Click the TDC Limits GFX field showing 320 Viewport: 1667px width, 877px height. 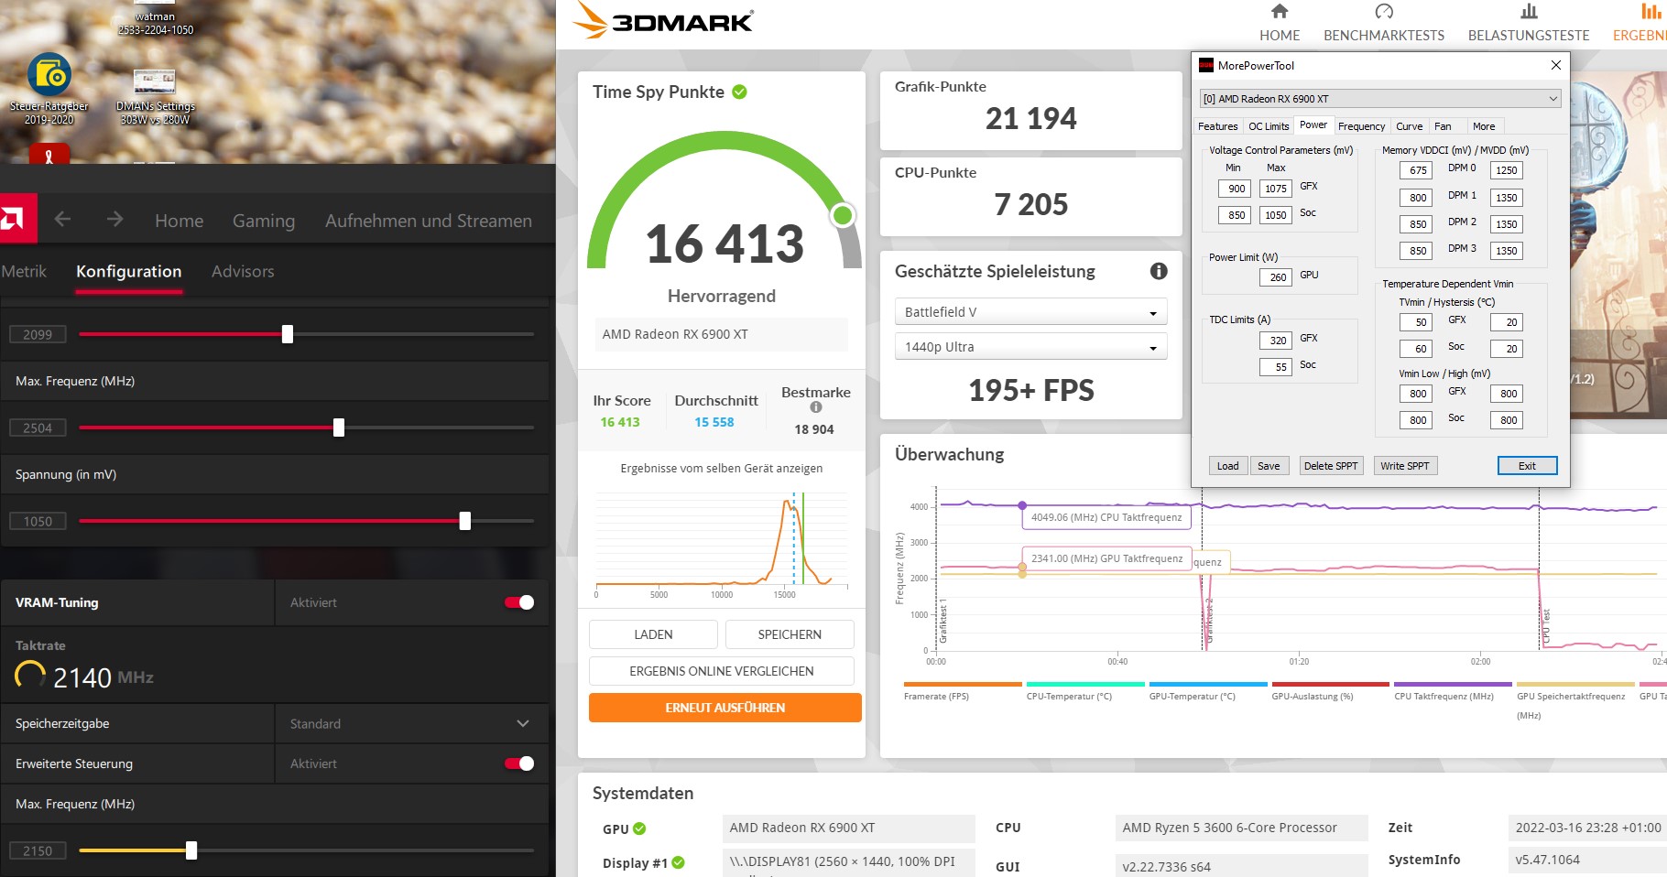tap(1278, 341)
